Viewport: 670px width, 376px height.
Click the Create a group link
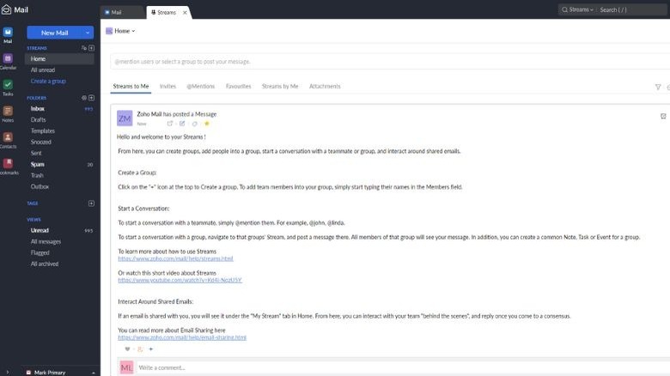(x=48, y=81)
